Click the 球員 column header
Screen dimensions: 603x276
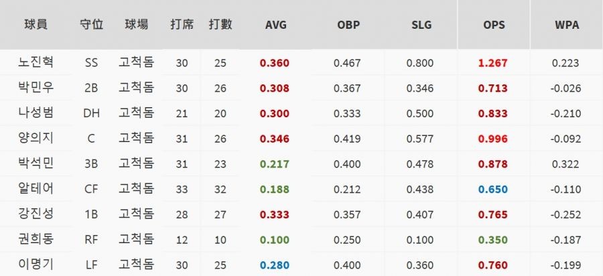pos(35,25)
